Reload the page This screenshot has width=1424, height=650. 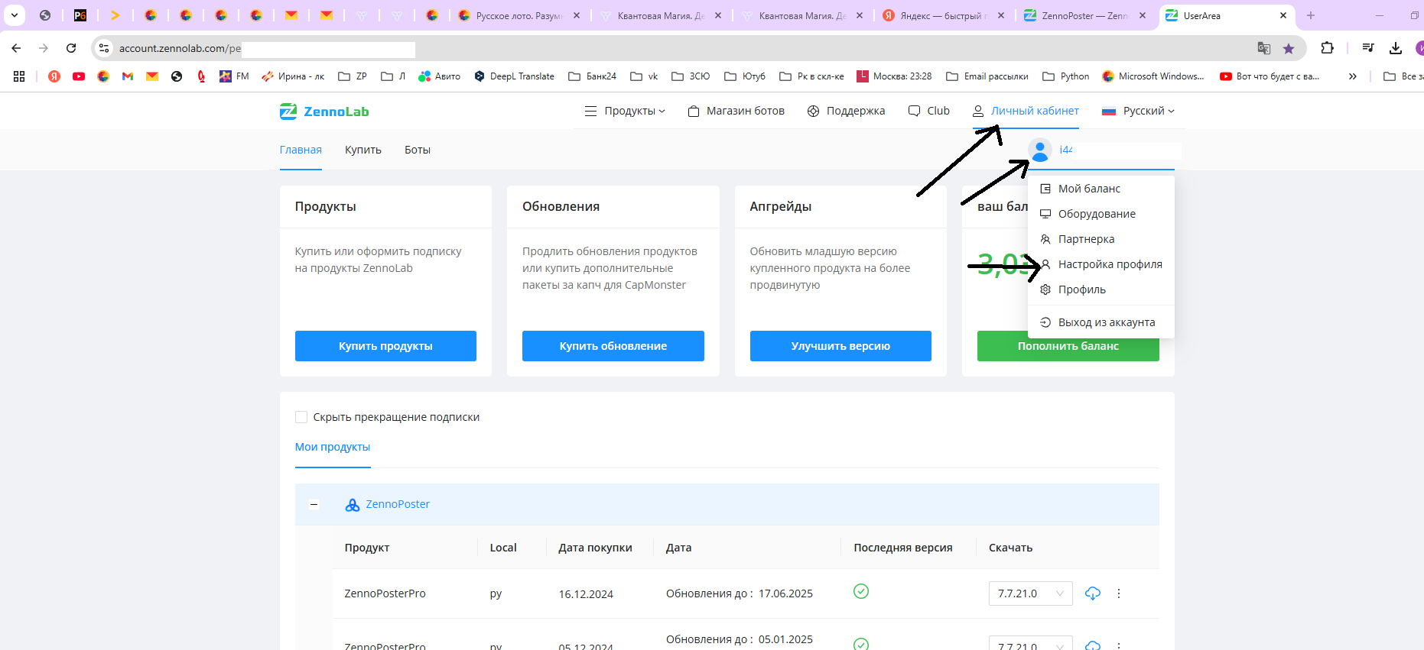[71, 48]
